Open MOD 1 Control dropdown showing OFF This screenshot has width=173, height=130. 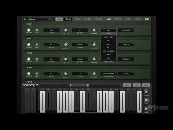tap(80, 30)
